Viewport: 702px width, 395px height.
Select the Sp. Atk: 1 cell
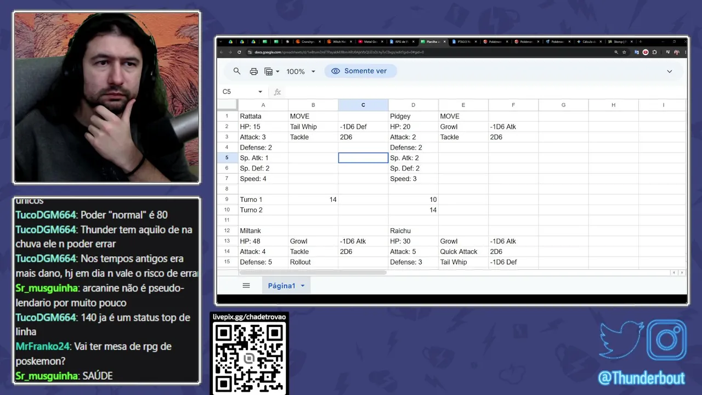point(263,158)
